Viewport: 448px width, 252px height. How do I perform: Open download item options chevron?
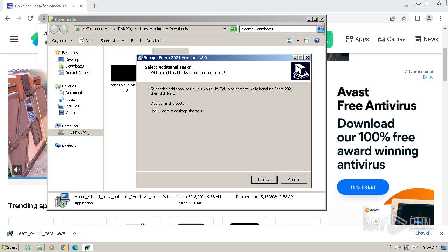(x=74, y=233)
